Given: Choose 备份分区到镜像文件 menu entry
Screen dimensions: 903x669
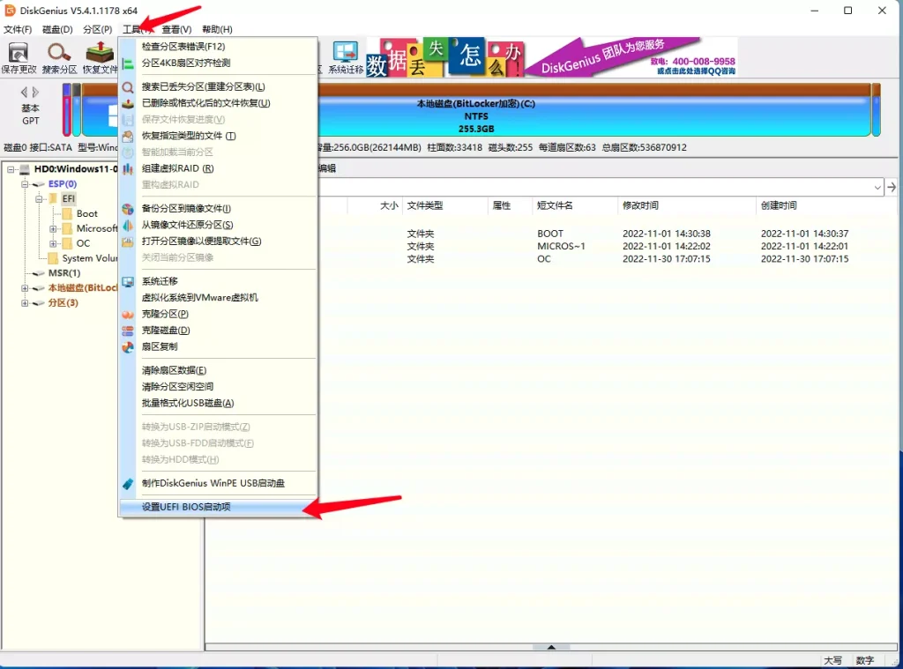Looking at the screenshot, I should (x=186, y=208).
